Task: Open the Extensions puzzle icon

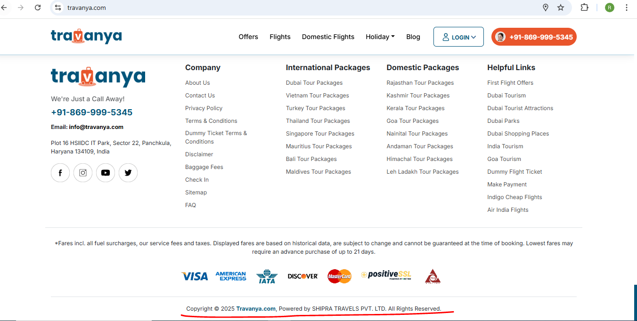Action: (x=585, y=8)
